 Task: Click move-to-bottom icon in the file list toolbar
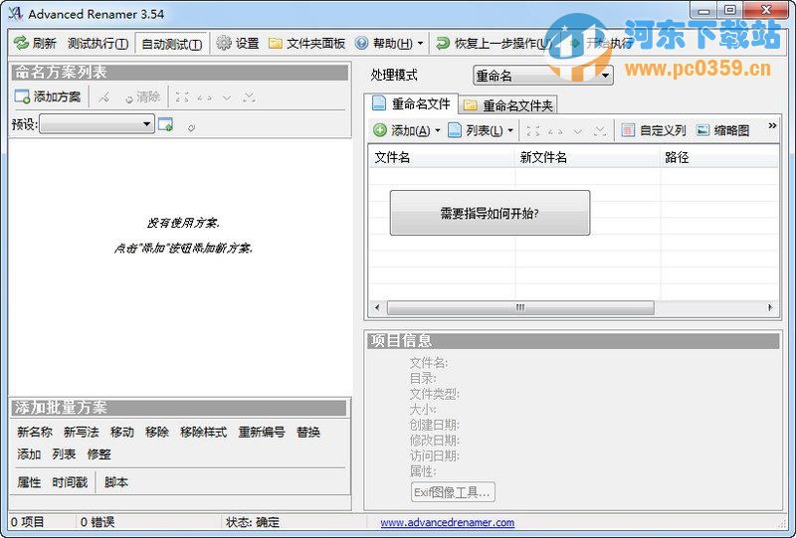[x=600, y=131]
